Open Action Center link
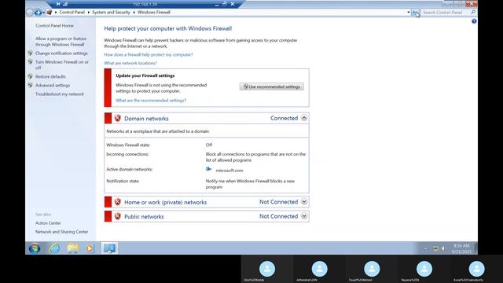This screenshot has width=503, height=283. point(48,223)
